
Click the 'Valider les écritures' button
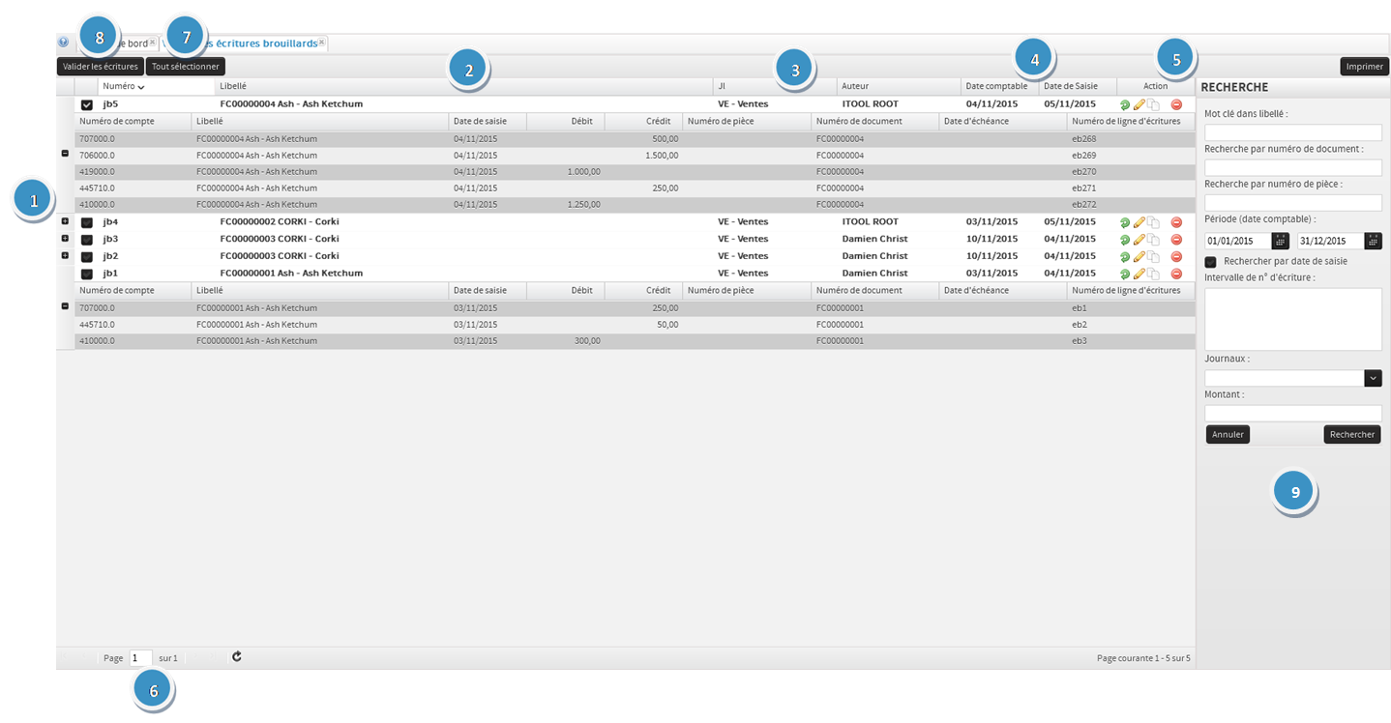pos(101,67)
